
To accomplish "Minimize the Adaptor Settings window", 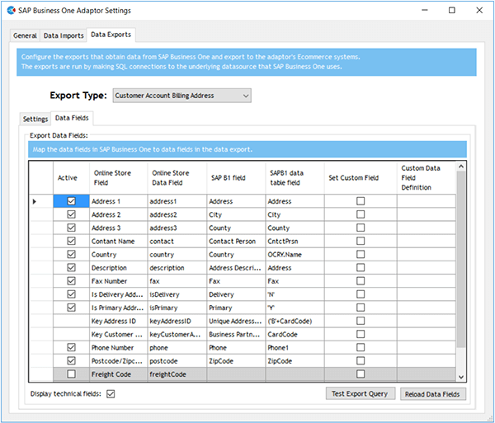I will coord(425,11).
